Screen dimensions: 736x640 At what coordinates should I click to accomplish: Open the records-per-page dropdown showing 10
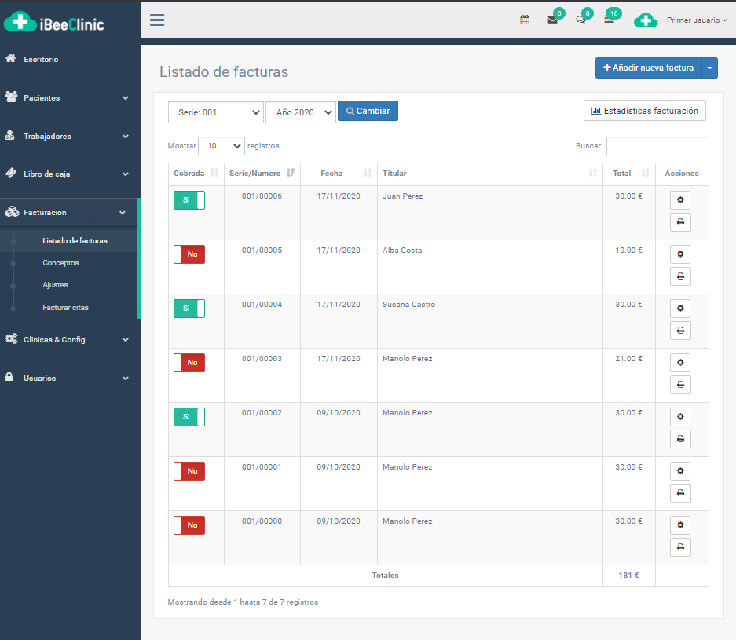click(222, 146)
